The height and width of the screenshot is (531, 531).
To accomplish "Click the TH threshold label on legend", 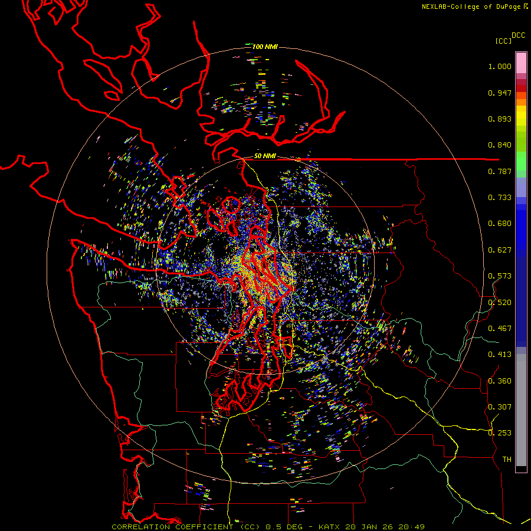I will coord(507,460).
